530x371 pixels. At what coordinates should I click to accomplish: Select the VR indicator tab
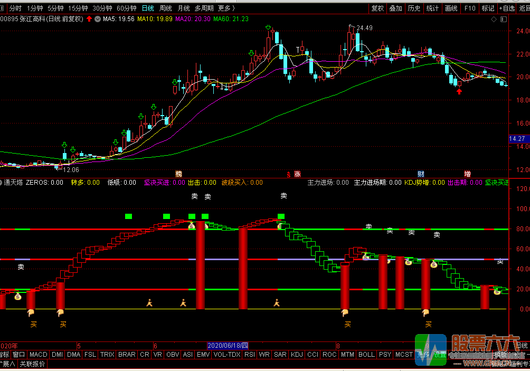pyautogui.click(x=157, y=355)
